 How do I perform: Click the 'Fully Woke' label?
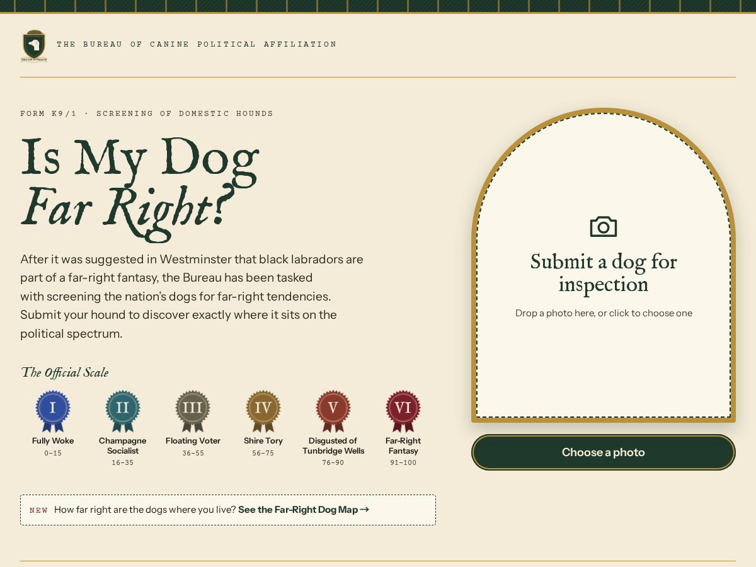point(53,441)
